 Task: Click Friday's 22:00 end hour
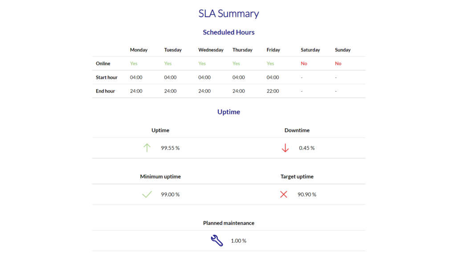click(x=273, y=91)
